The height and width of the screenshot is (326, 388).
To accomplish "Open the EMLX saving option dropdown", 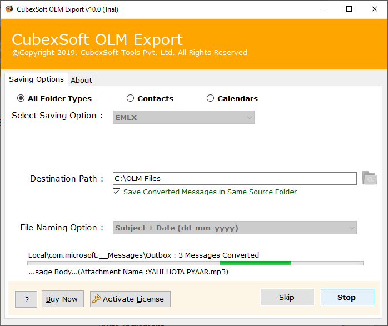I will (183, 117).
